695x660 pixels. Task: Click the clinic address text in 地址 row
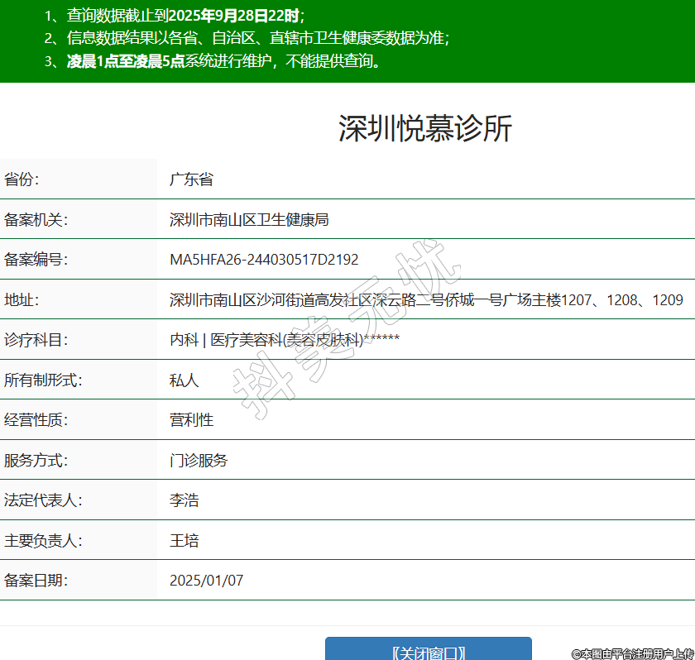pyautogui.click(x=426, y=300)
